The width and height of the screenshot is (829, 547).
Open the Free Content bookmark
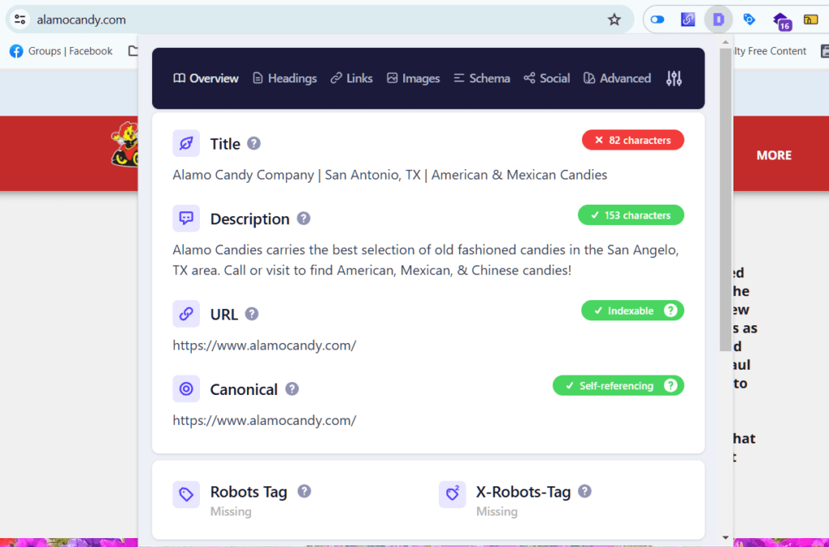(x=769, y=51)
